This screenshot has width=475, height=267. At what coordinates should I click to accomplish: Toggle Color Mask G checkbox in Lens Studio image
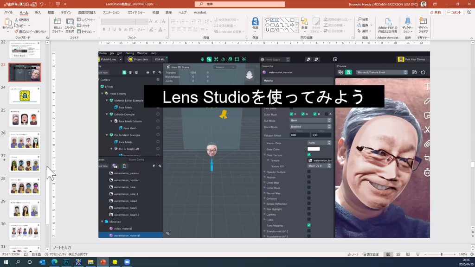tap(303, 114)
